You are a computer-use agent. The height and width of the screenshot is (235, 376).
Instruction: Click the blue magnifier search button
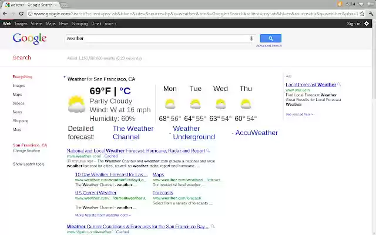271,38
